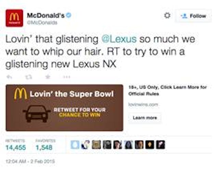Screen dimensions: 219x169
Task: Click the McDonald's profile avatar
Action: (x=14, y=18)
